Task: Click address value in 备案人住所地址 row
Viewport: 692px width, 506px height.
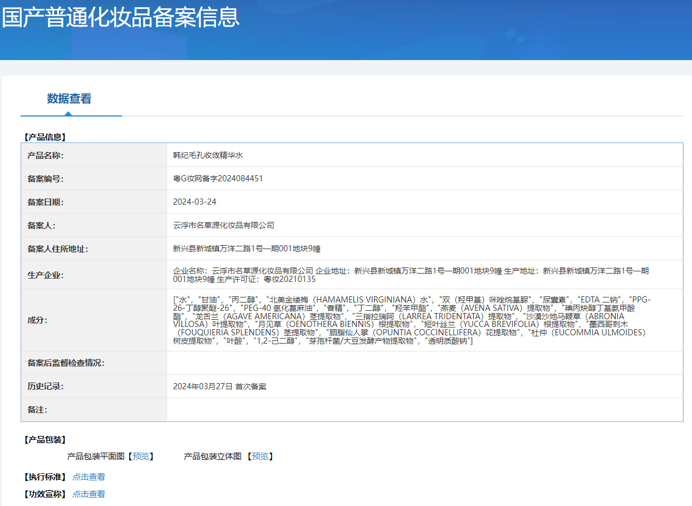Action: coord(247,249)
